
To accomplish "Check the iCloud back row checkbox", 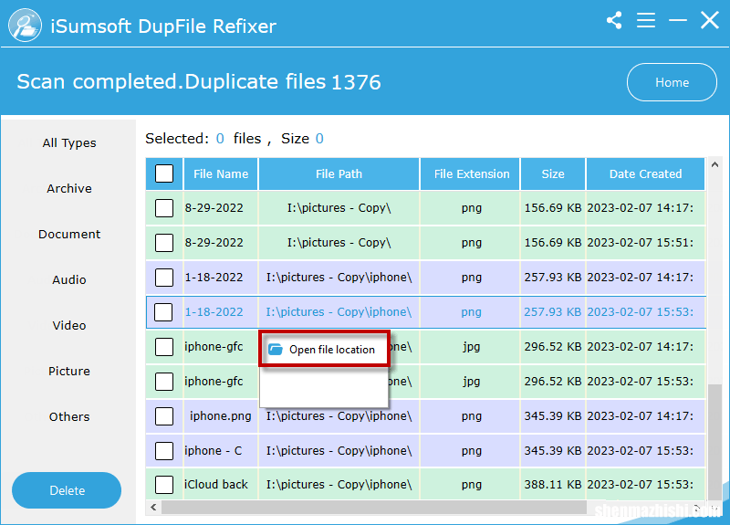I will tap(164, 485).
